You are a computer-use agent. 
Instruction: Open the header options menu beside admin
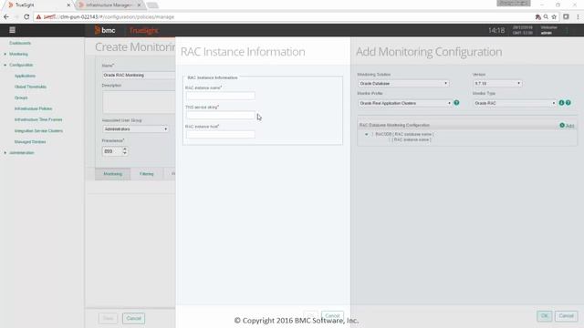pos(568,30)
